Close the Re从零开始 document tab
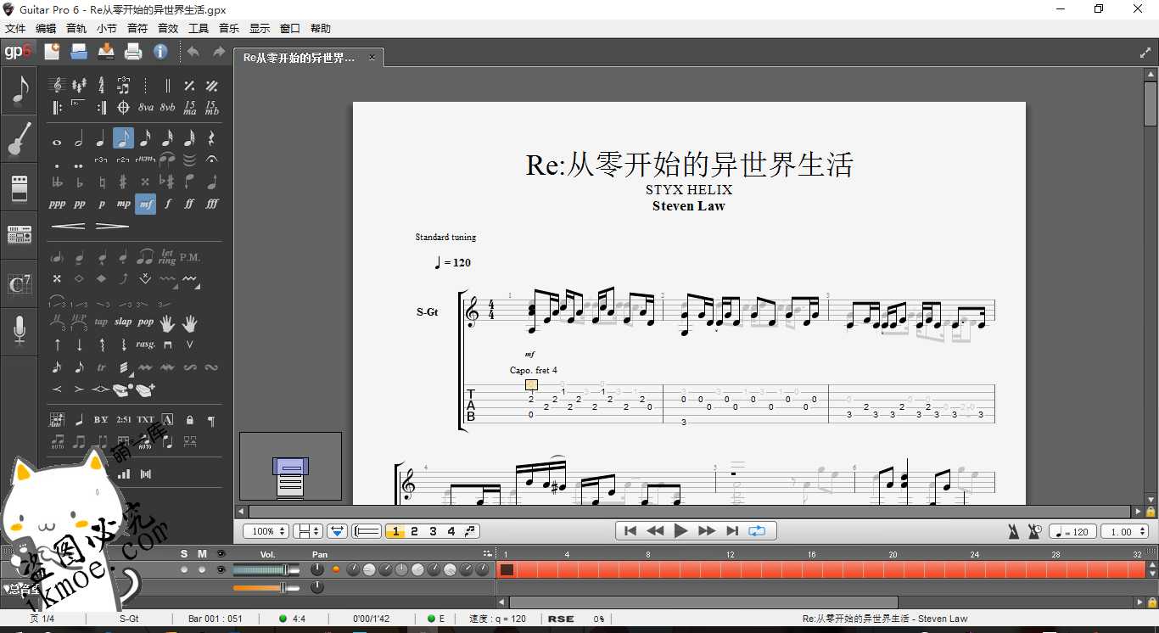Image resolution: width=1159 pixels, height=633 pixels. [x=372, y=58]
